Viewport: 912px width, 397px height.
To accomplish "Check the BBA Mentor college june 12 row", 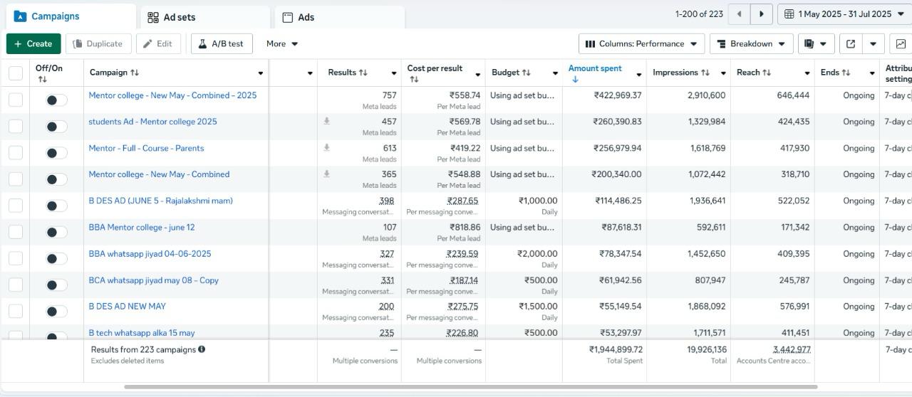I will coord(16,232).
